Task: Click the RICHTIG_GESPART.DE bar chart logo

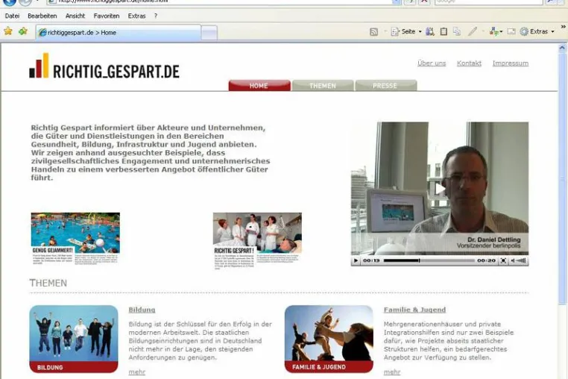Action: coord(39,66)
